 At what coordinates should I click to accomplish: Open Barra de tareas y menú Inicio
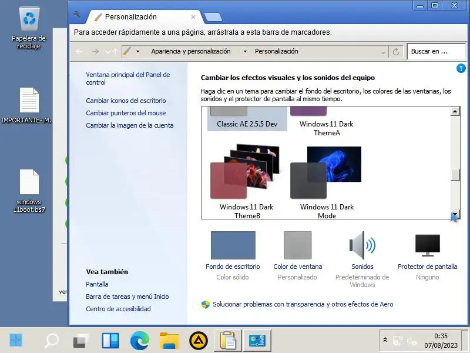[x=127, y=297]
